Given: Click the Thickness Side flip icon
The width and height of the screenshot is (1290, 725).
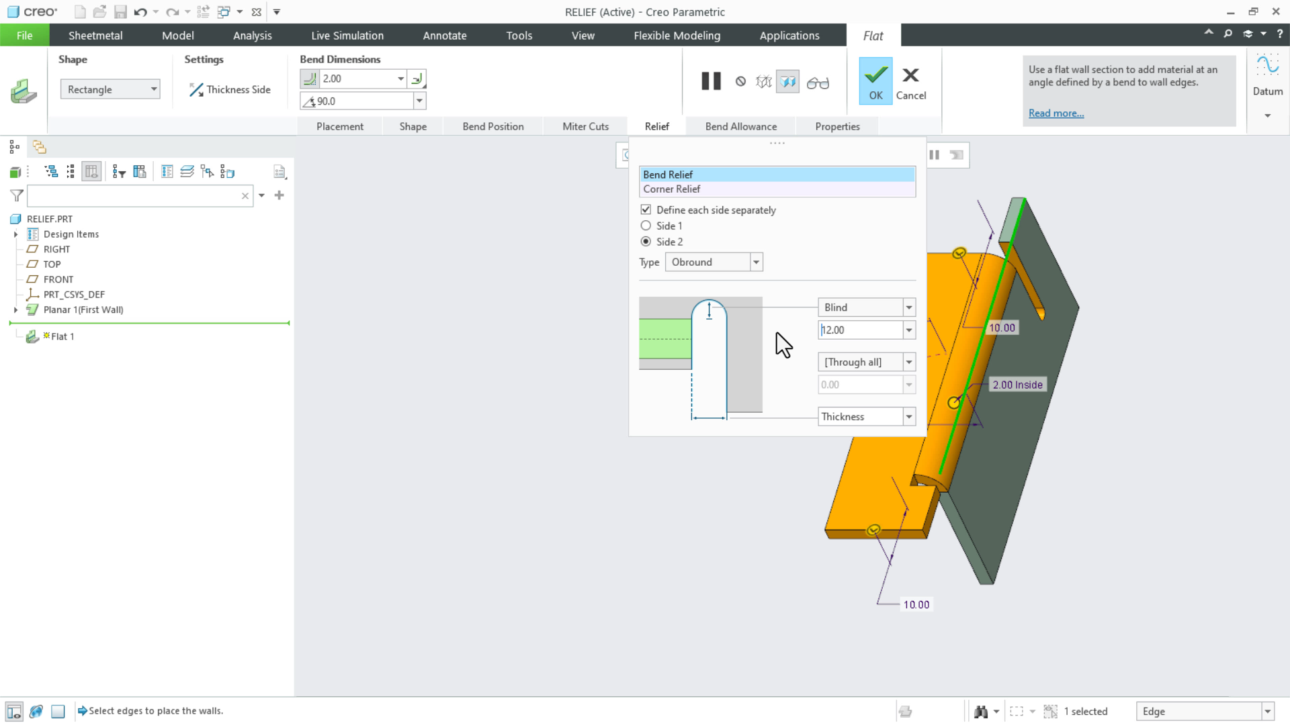Looking at the screenshot, I should pyautogui.click(x=196, y=89).
